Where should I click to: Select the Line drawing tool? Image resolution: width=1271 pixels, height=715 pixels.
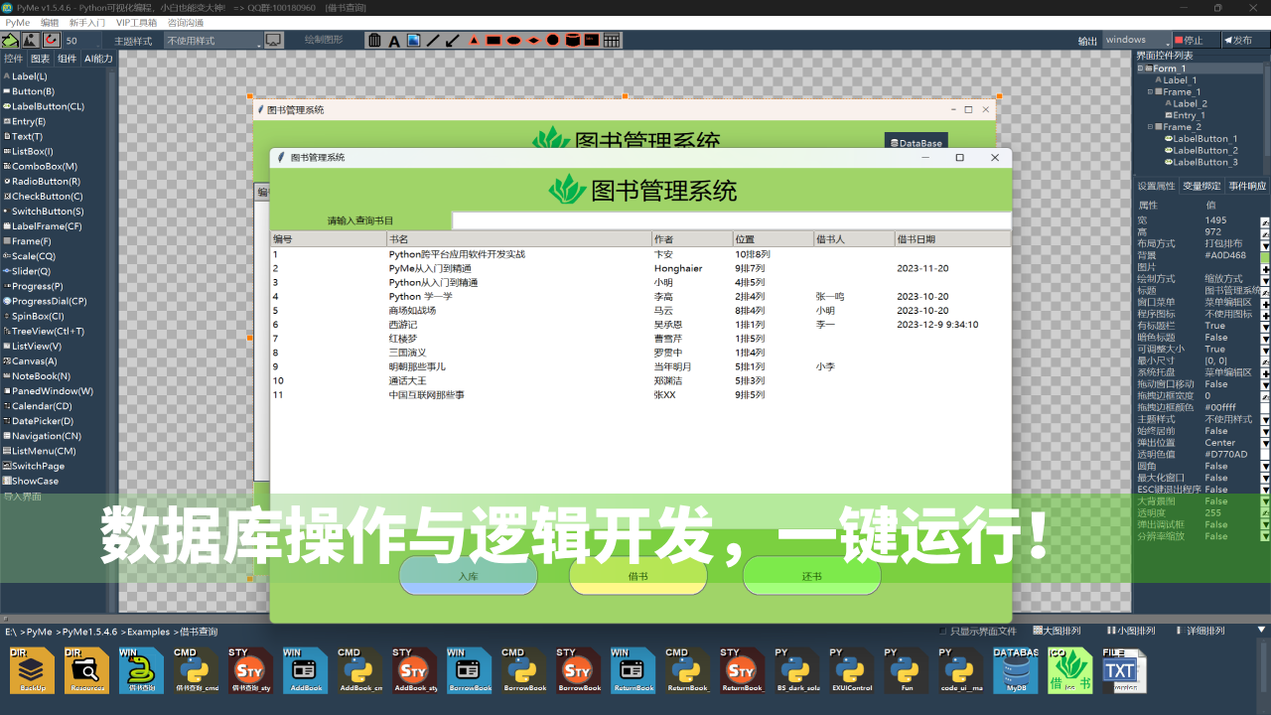click(x=433, y=40)
